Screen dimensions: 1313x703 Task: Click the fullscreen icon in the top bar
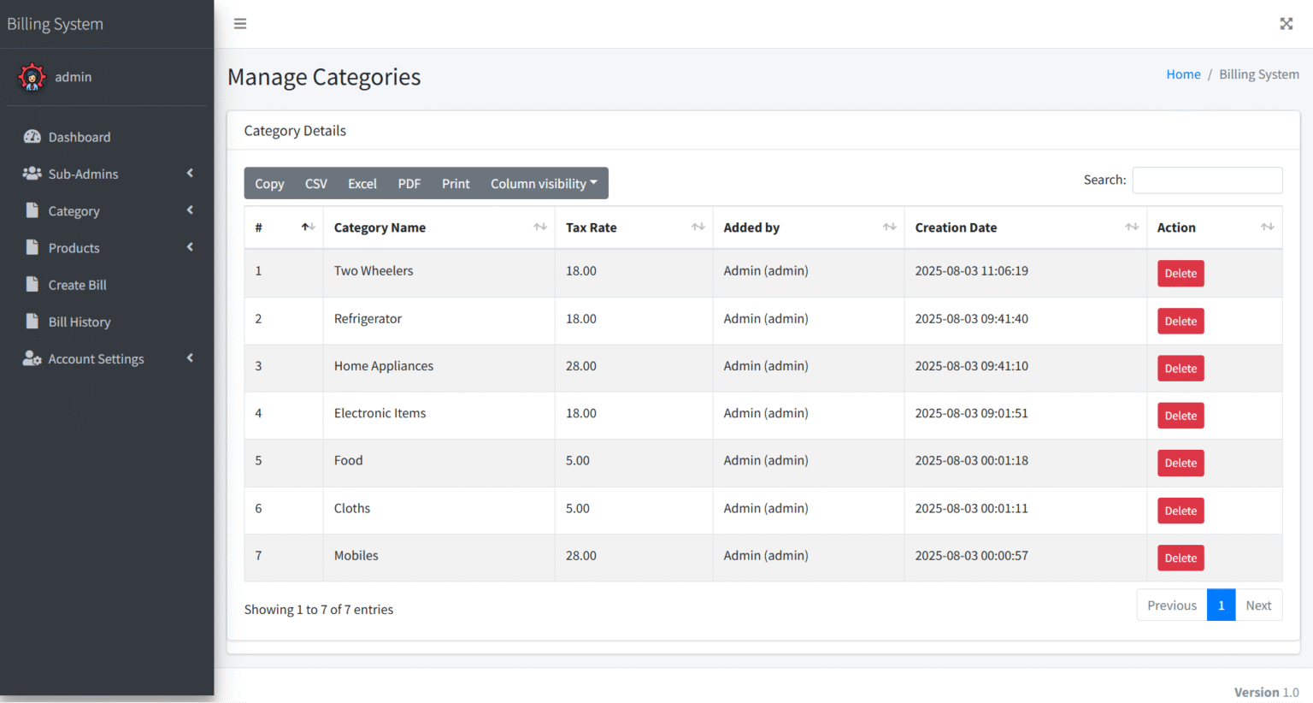(1287, 23)
